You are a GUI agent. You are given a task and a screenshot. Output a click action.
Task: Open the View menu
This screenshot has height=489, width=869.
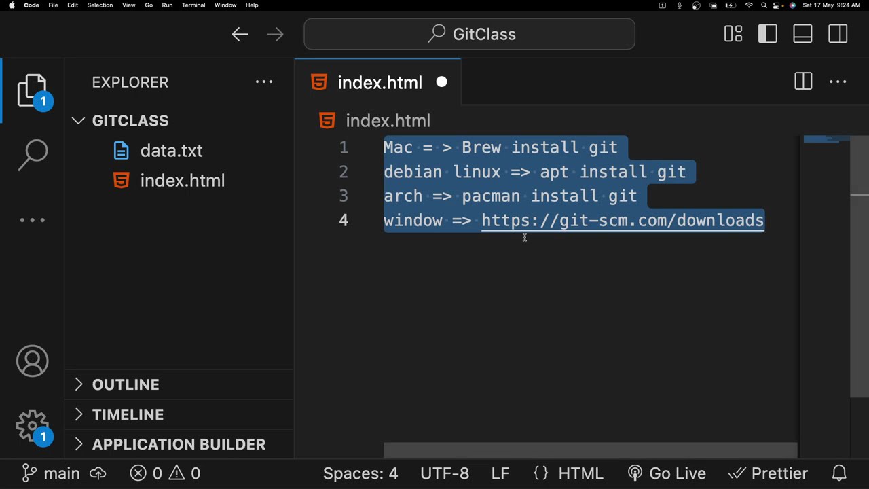pyautogui.click(x=128, y=5)
